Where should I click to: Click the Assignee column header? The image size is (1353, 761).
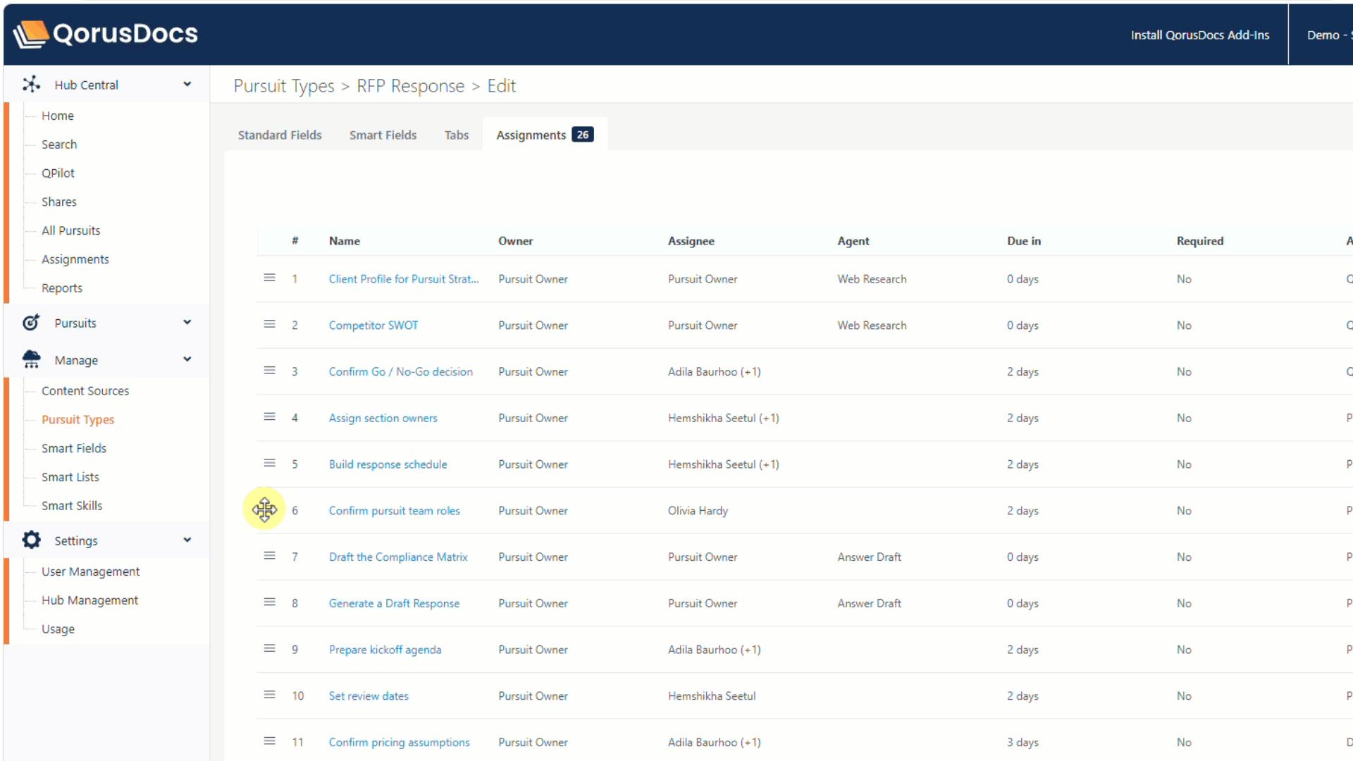tap(691, 241)
